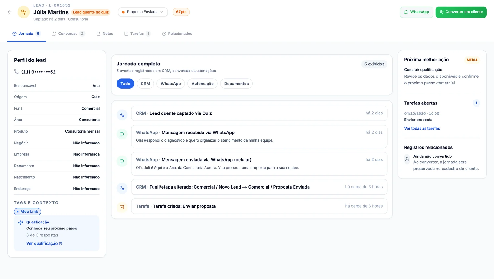The image size is (494, 279).
Task: Click the phone icon in Perfil do lead
Action: tap(16, 72)
